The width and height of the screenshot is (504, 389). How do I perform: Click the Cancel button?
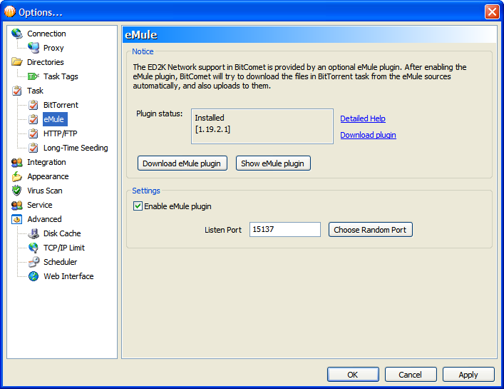tap(411, 374)
